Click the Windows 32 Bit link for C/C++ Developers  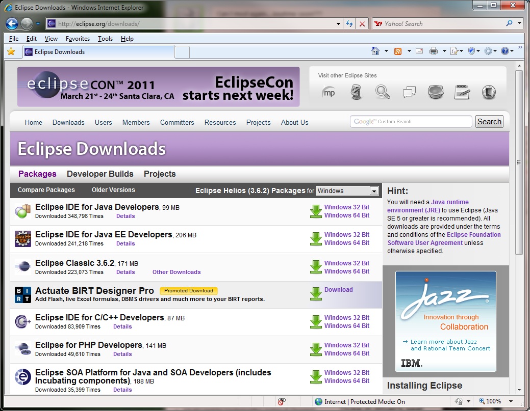click(x=347, y=317)
